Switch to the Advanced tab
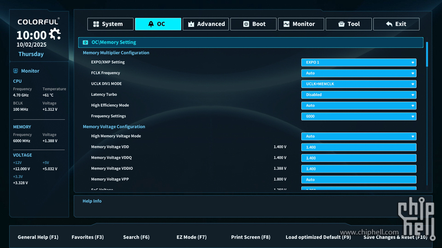Viewport: 442px width, 248px height. coord(206,24)
